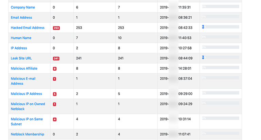Click the red 5 badge
The height and width of the screenshot is (140, 261).
[x=55, y=94]
